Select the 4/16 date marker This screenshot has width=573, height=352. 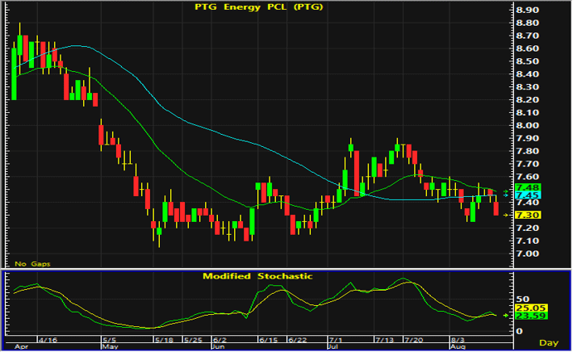pos(48,340)
